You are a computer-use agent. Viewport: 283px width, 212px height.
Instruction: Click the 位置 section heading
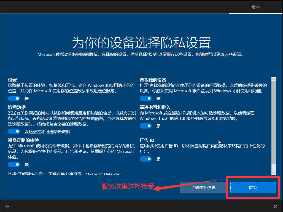(12, 80)
